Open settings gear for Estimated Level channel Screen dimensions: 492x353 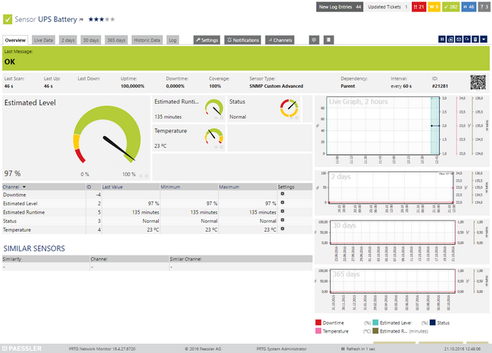pyautogui.click(x=282, y=202)
